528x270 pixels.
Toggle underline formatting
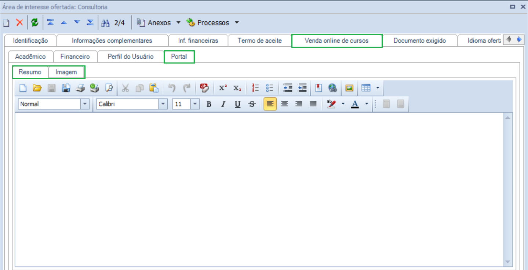click(x=237, y=104)
